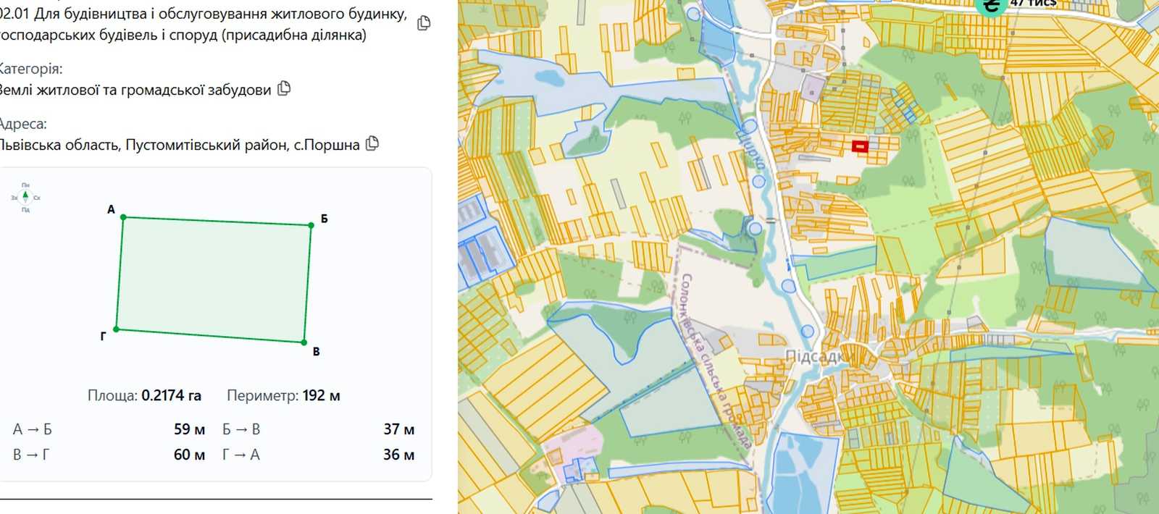Click the compass north indicator
The height and width of the screenshot is (514, 1159).
pyautogui.click(x=25, y=197)
